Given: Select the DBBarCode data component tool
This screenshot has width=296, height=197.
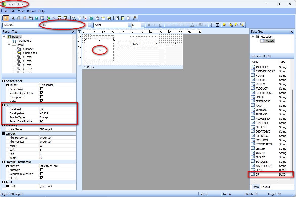Looking at the screenshot, I should click(103, 18).
